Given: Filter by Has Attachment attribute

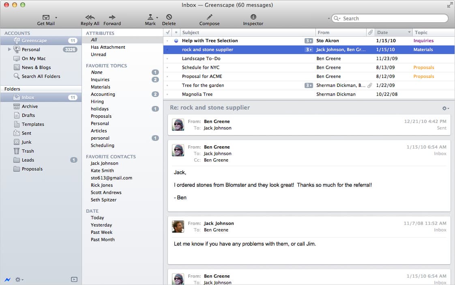Looking at the screenshot, I should coord(108,47).
